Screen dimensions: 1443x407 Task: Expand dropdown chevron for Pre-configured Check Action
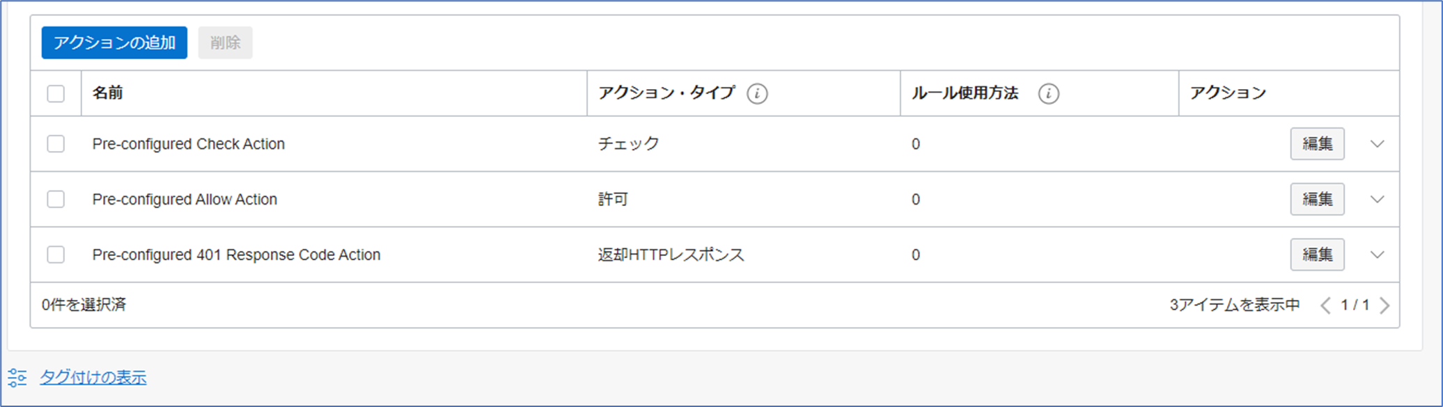point(1377,144)
